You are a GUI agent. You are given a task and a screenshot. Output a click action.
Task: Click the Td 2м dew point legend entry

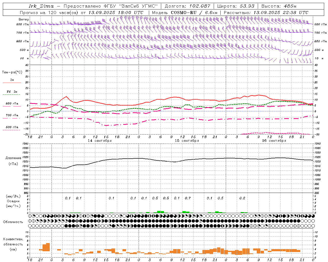[x=12, y=92]
